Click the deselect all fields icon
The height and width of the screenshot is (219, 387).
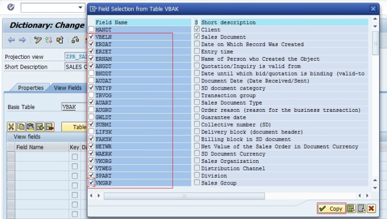pyautogui.click(x=361, y=208)
